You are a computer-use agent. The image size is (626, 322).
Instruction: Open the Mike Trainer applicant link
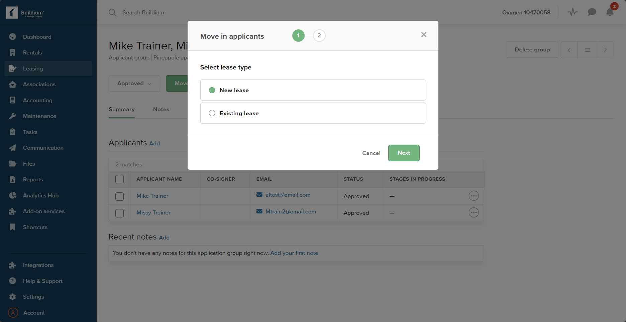[x=152, y=196]
